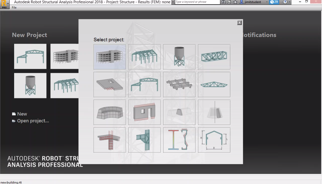Click the building thumbnail in the start-page New Project panel
322x184 pixels.
pyautogui.click(x=64, y=56)
